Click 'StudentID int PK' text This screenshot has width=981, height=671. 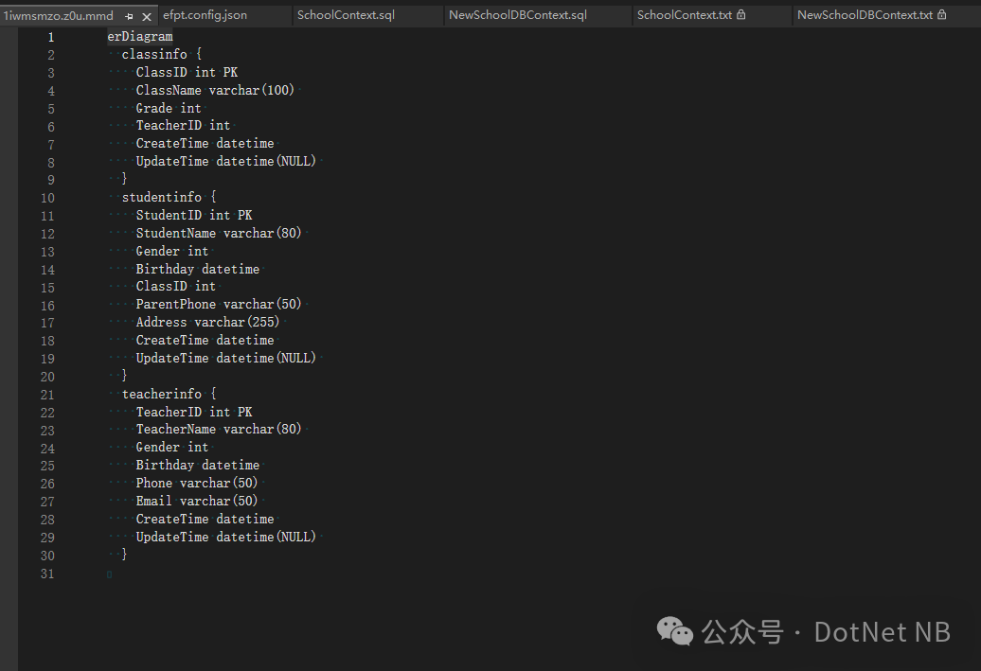coord(194,215)
